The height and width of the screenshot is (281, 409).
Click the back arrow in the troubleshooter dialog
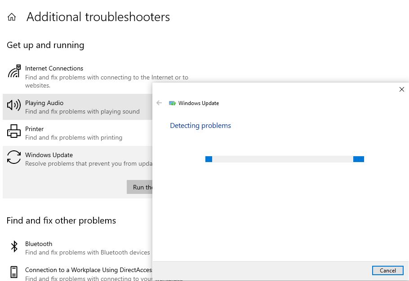(x=159, y=103)
